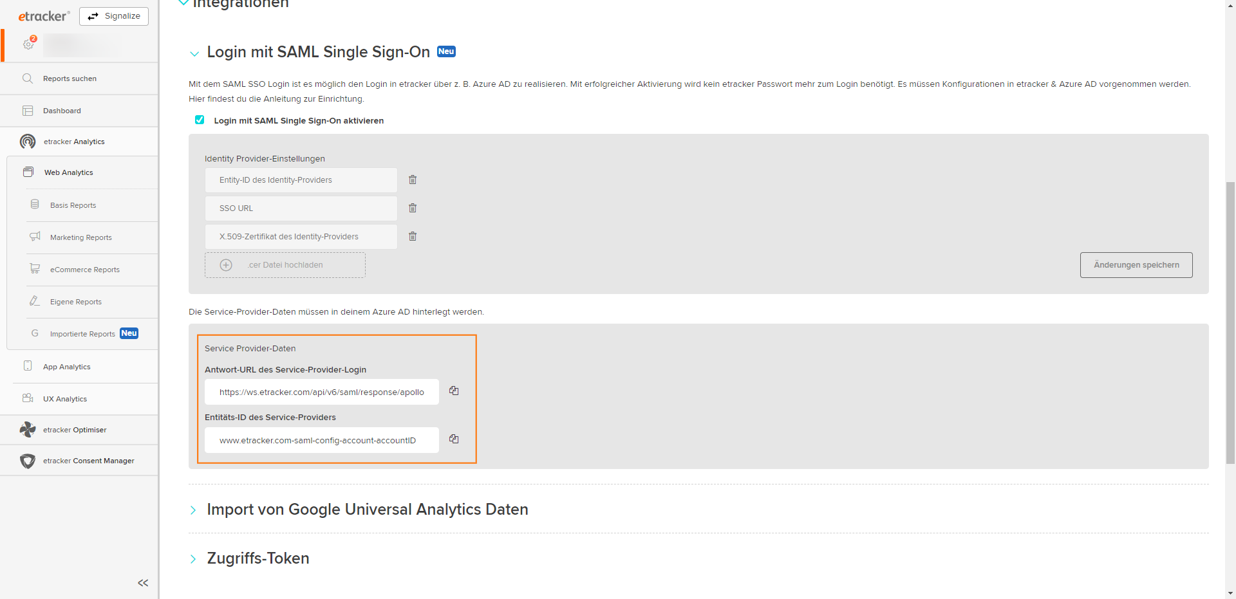Select the etracker Analytics icon
The width and height of the screenshot is (1236, 599).
[28, 142]
